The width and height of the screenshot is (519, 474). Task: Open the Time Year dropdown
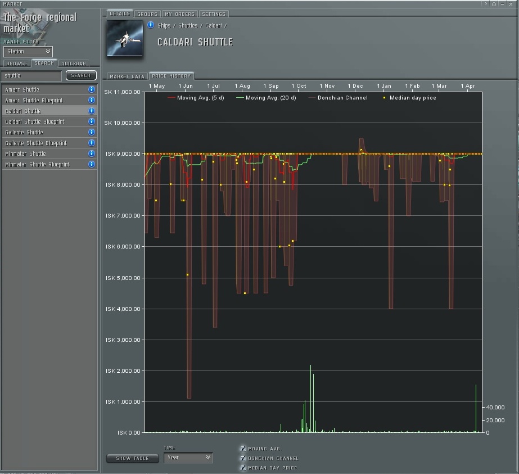(x=188, y=458)
